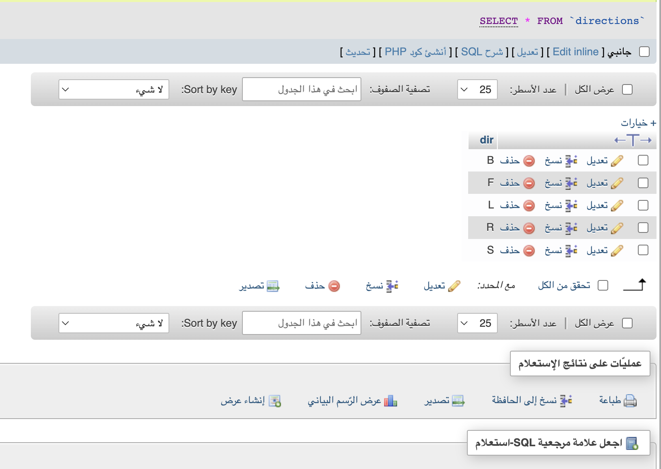Click the Edit inline link

pyautogui.click(x=575, y=52)
